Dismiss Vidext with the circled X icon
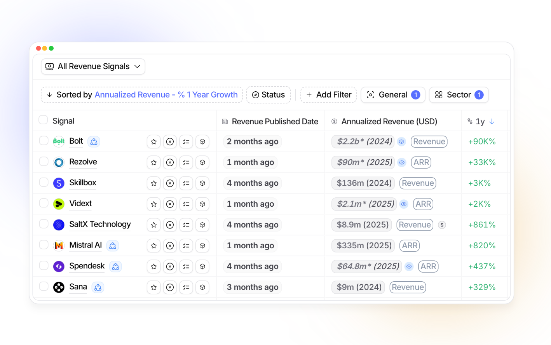The image size is (551, 345). (170, 204)
